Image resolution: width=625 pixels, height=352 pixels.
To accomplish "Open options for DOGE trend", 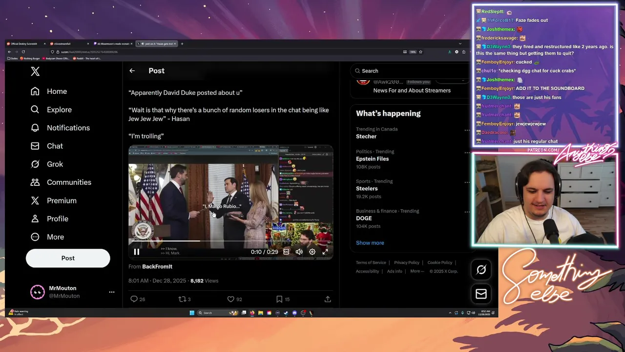I will point(467,212).
